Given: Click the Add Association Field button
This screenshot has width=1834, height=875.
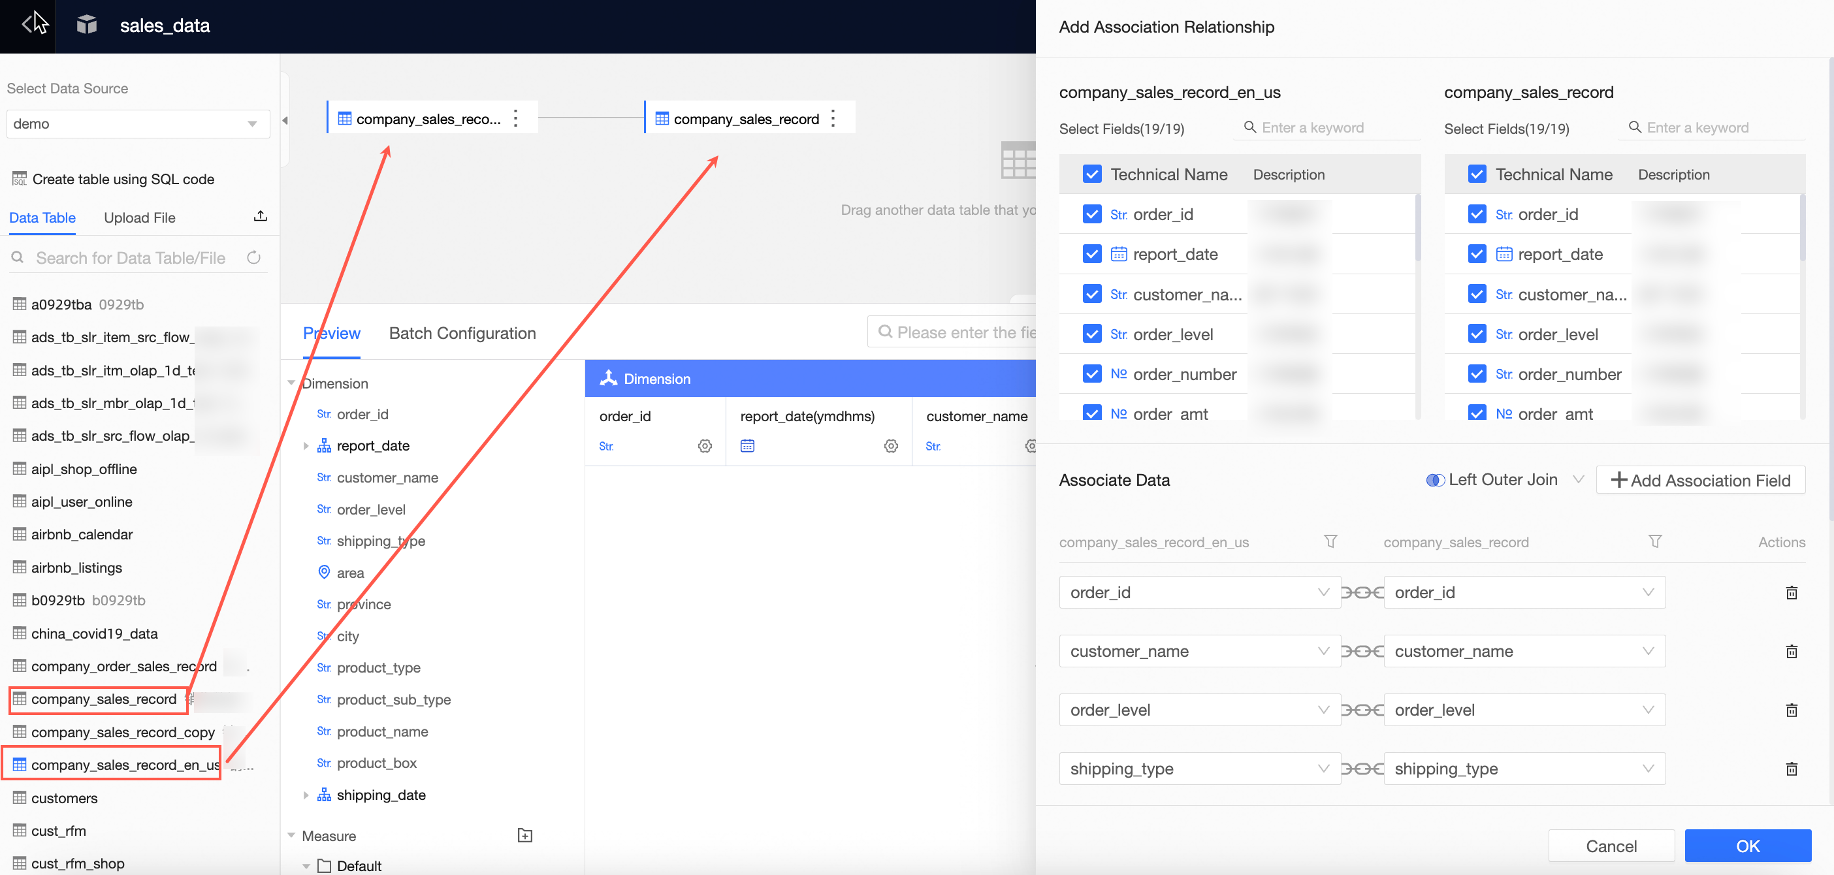Looking at the screenshot, I should [x=1700, y=480].
